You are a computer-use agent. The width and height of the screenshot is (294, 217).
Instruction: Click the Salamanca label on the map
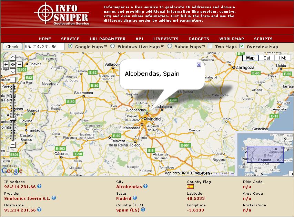(x=83, y=93)
